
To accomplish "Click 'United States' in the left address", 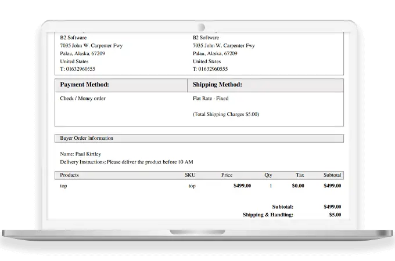I will point(74,61).
